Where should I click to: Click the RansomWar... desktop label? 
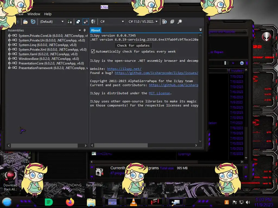[x=95, y=185]
